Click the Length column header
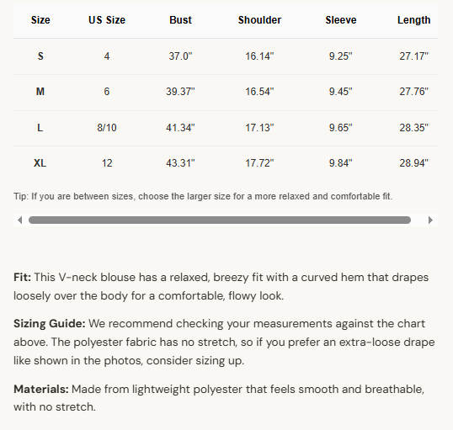 click(x=414, y=20)
